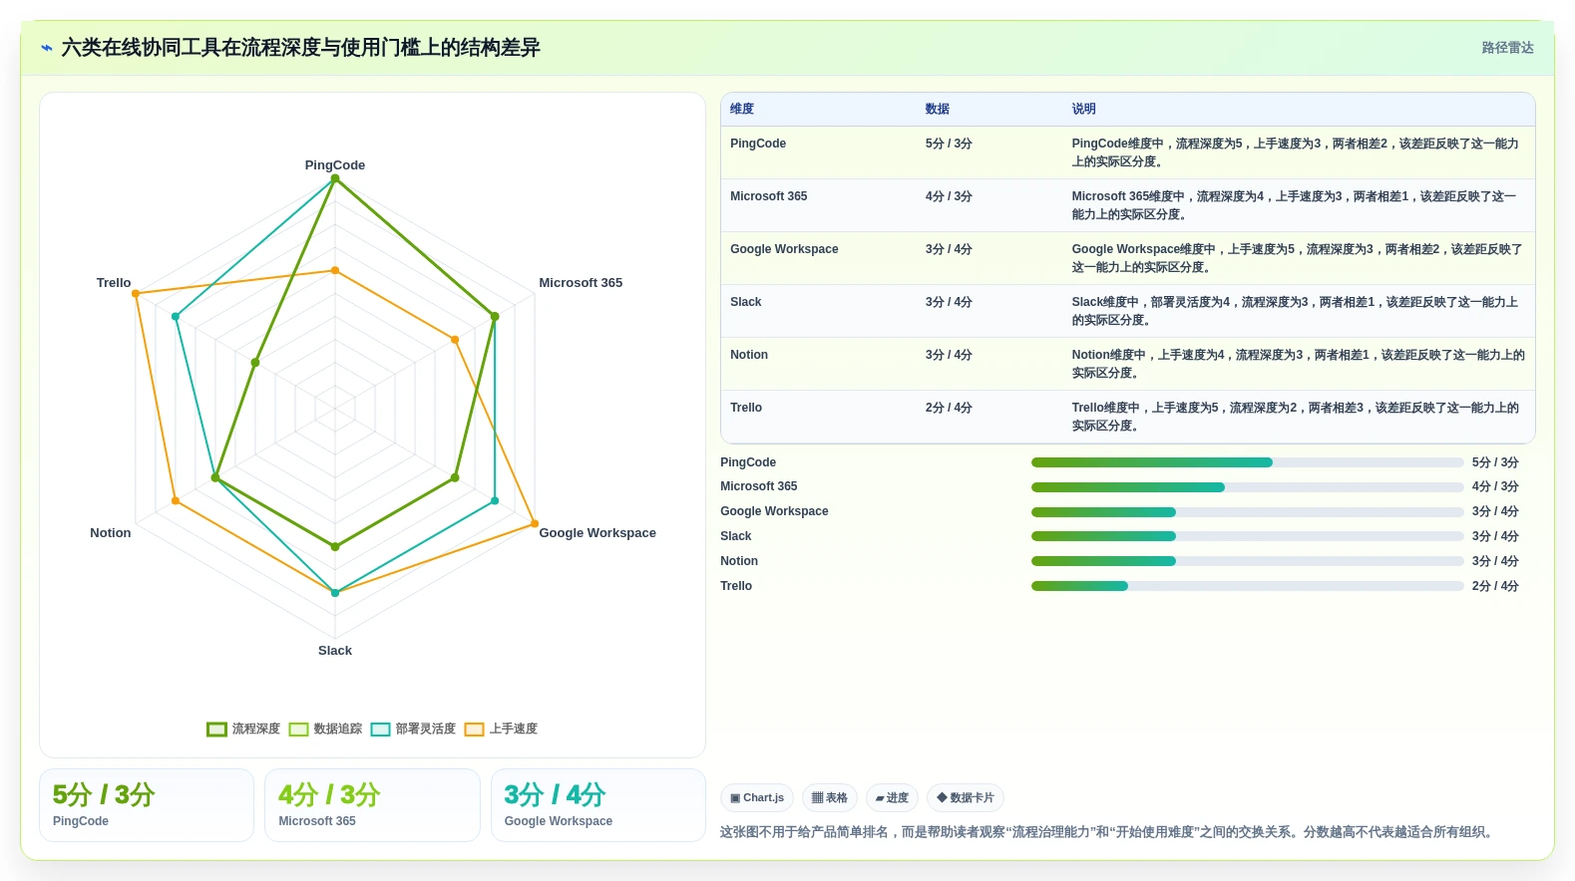Screen dimensions: 1575x881
Task: Click the Trello radar axis label
Action: [114, 283]
